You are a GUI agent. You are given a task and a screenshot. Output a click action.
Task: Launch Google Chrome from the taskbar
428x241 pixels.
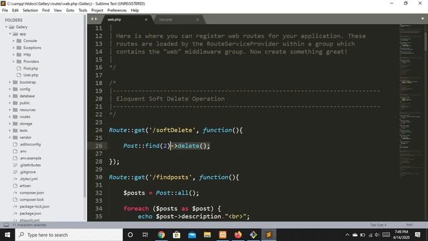161,235
